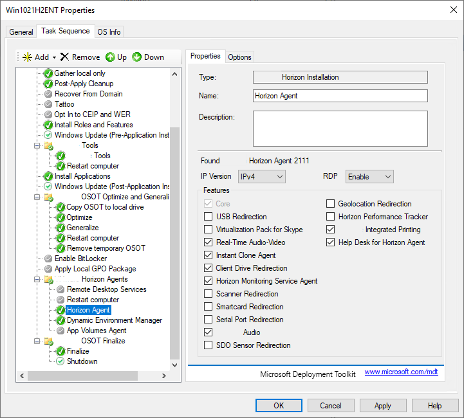The width and height of the screenshot is (464, 418).
Task: Click into the Name text field
Action: click(340, 96)
